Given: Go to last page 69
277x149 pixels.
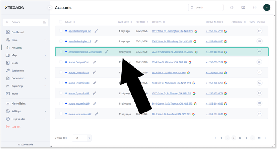Looking at the screenshot, I should [x=259, y=138].
